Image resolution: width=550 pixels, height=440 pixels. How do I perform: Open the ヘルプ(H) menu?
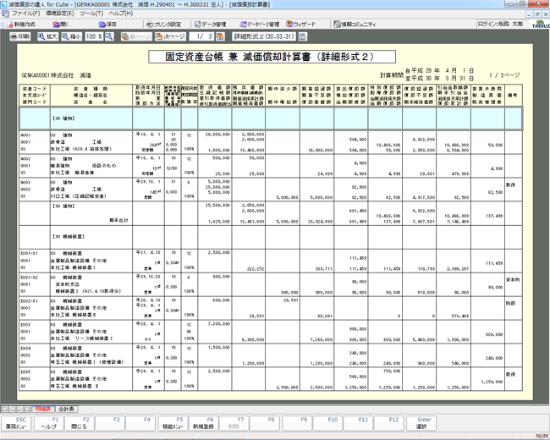pos(121,14)
